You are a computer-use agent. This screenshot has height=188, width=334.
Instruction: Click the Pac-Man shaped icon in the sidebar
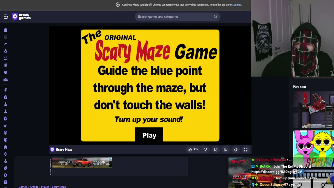tap(5, 140)
